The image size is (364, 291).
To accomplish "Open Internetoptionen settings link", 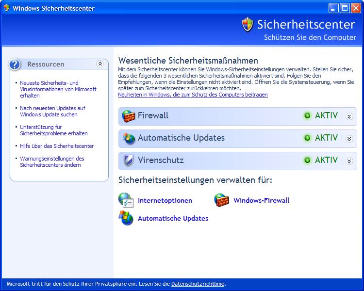I will [x=165, y=200].
